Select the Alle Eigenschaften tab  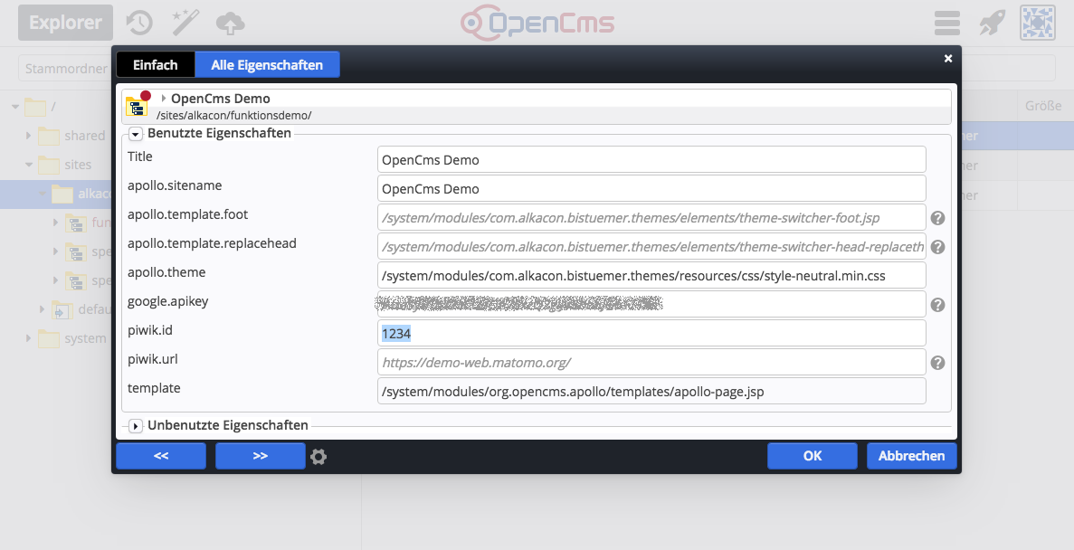click(267, 65)
